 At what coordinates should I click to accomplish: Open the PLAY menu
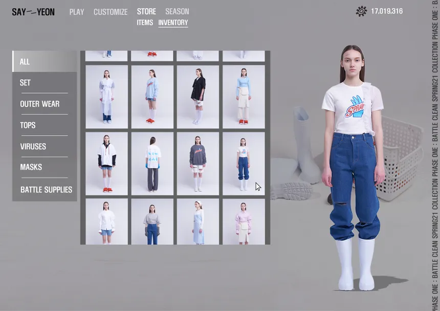pos(77,12)
